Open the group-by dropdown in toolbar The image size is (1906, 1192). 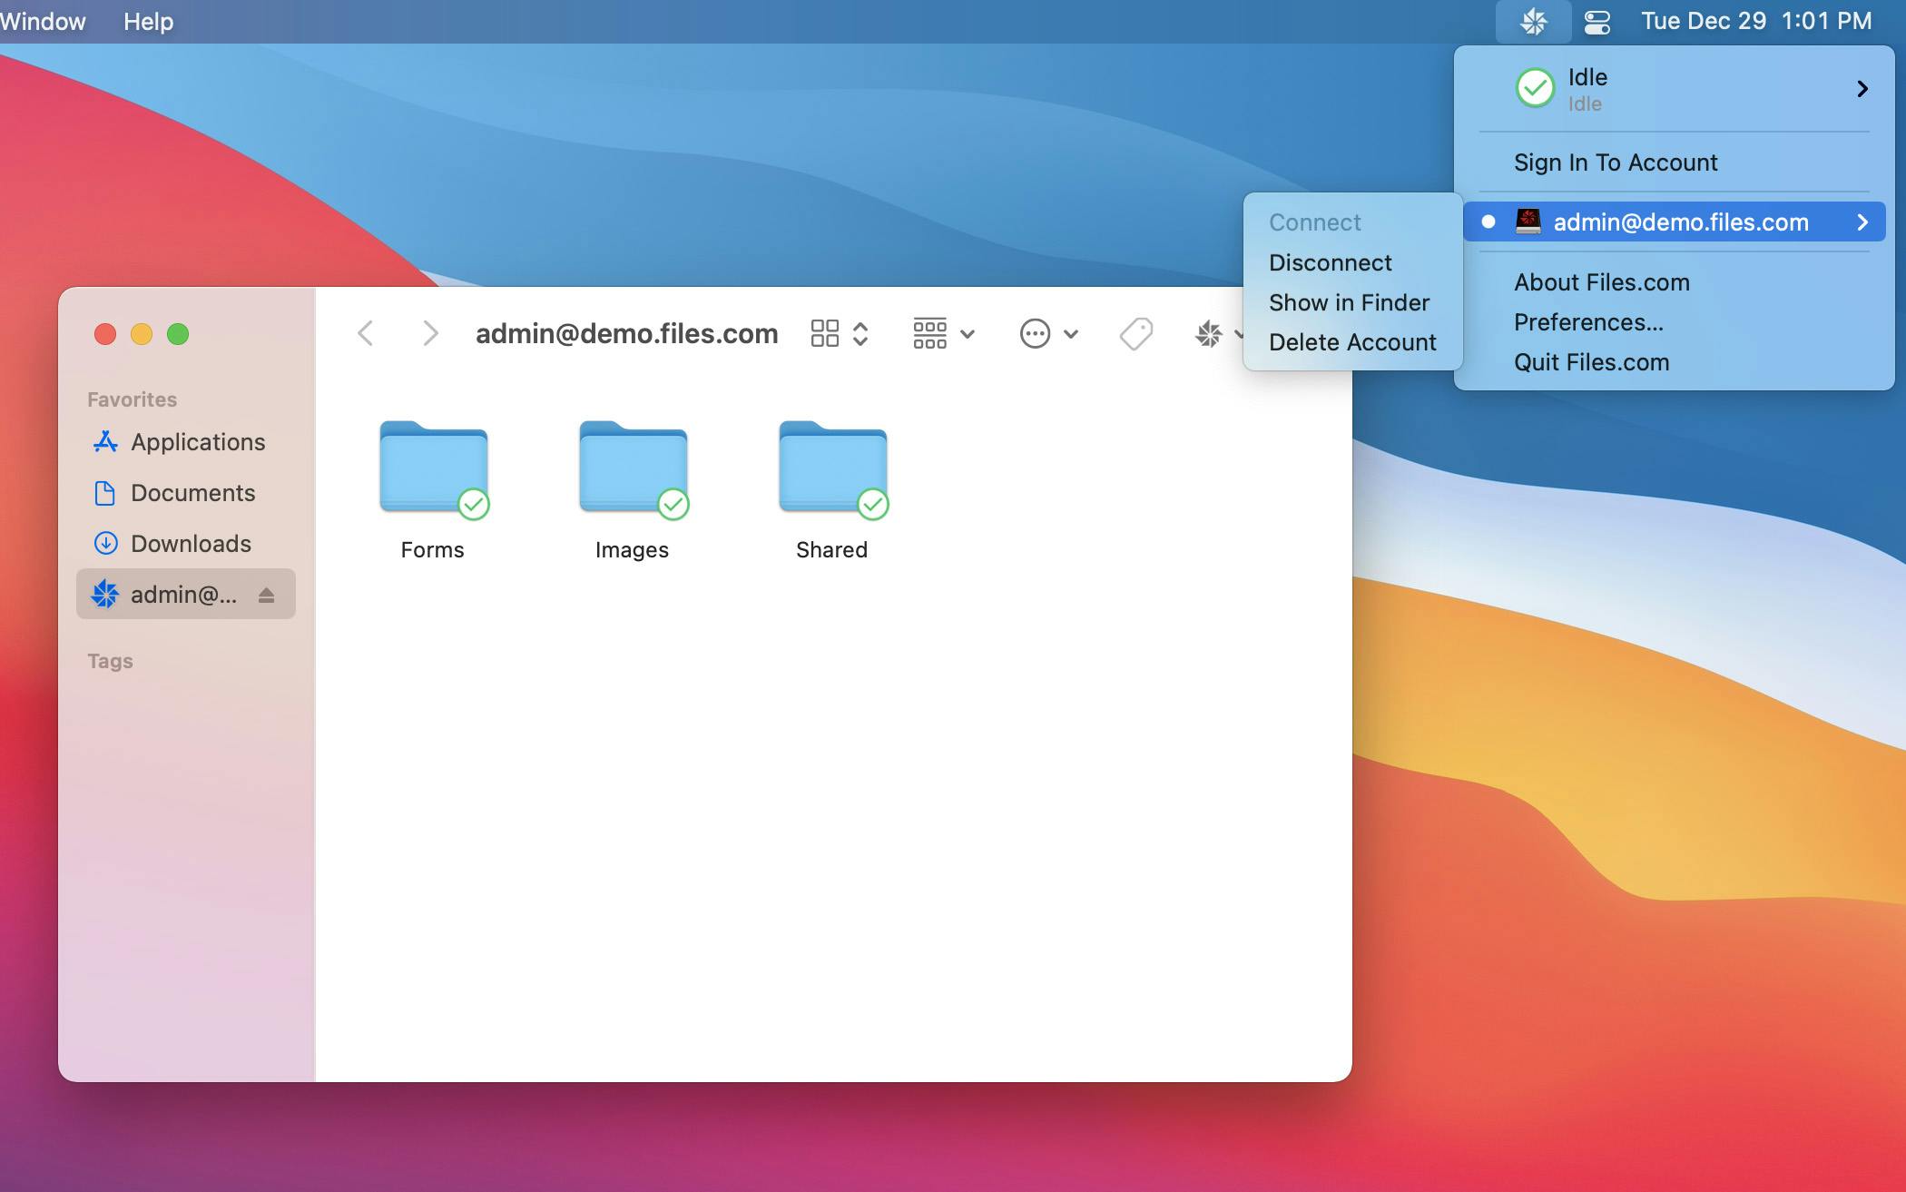(x=943, y=334)
